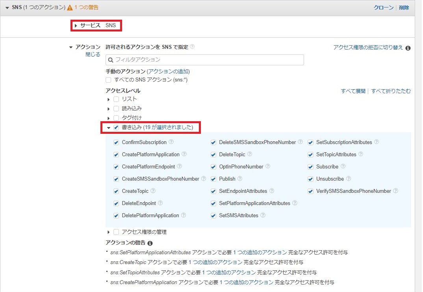
Task: Open help icon next to CreatePlatformApplication
Action: pyautogui.click(x=184, y=154)
